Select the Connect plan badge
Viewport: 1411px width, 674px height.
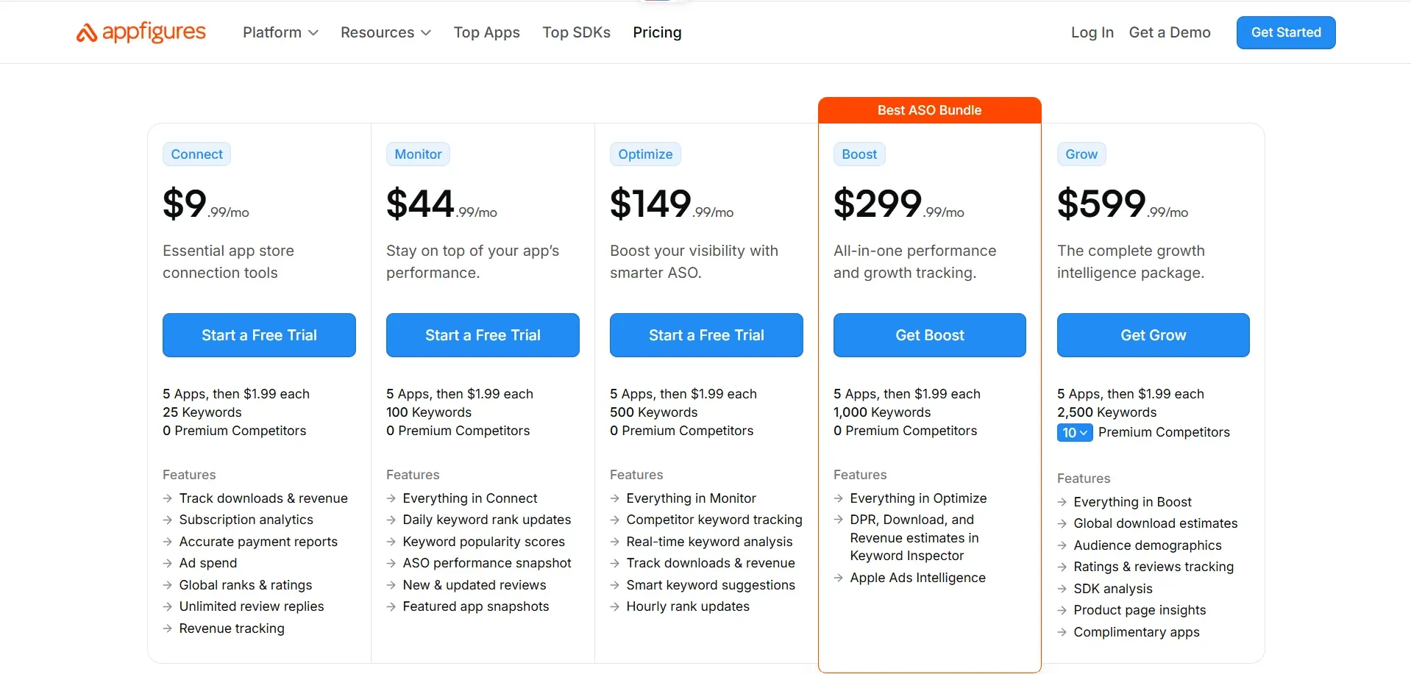196,154
